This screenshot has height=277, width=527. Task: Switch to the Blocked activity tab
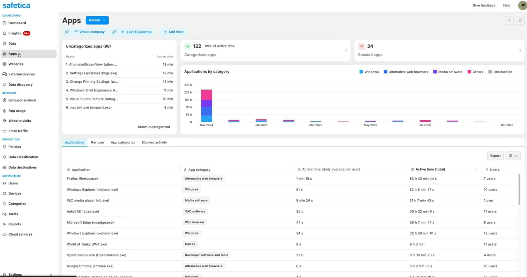point(154,142)
